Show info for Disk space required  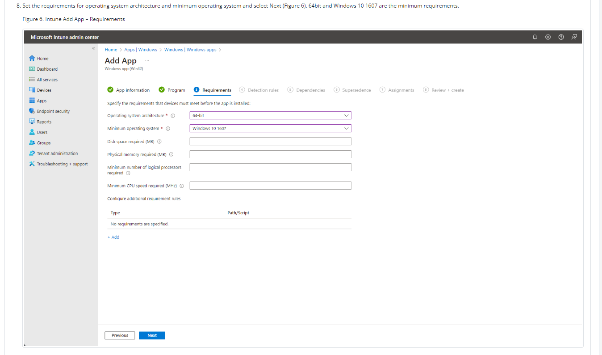click(x=159, y=142)
